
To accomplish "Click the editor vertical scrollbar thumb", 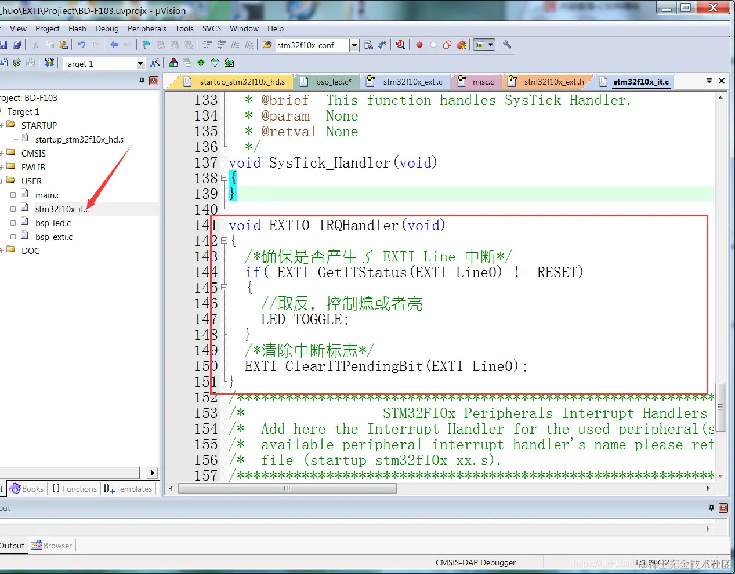I will pos(720,407).
